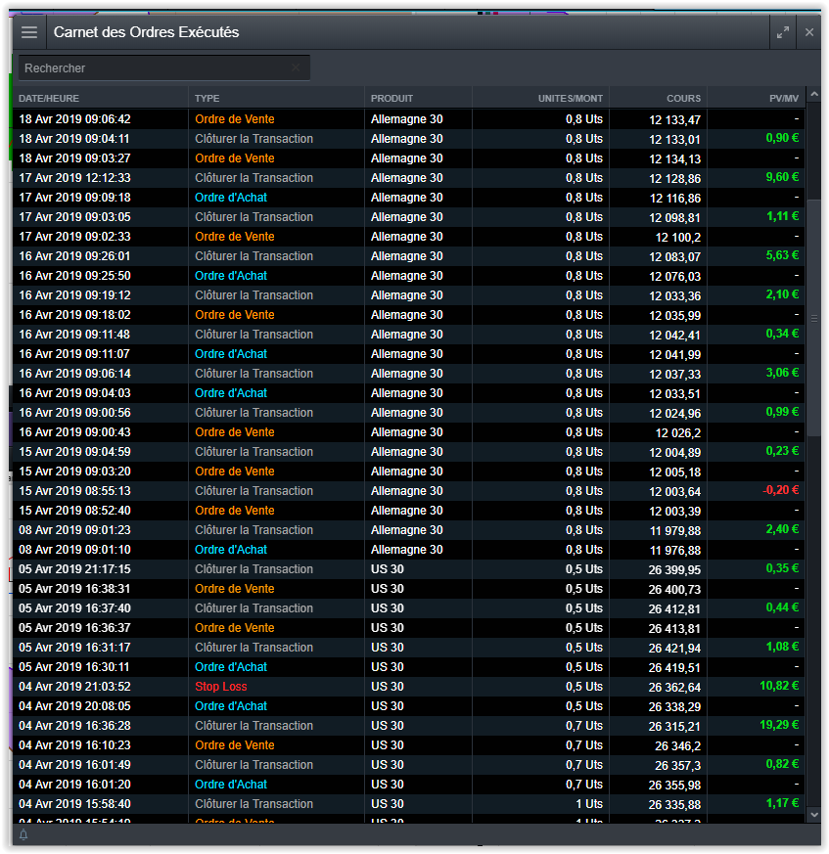Click the scrollbar up arrow
The height and width of the screenshot is (854, 829).
(814, 95)
